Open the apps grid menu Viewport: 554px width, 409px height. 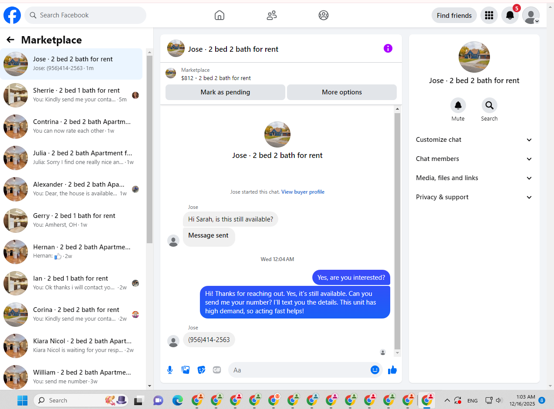point(489,15)
